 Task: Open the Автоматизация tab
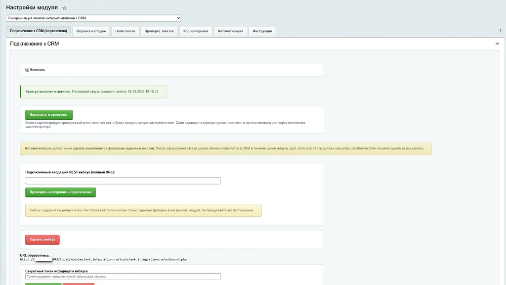pyautogui.click(x=230, y=31)
